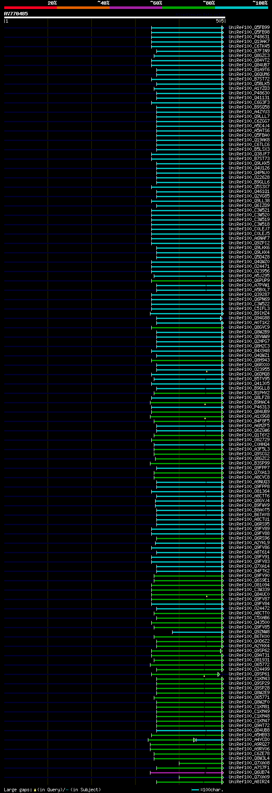Click the =100char. scale legend

coord(207,790)
